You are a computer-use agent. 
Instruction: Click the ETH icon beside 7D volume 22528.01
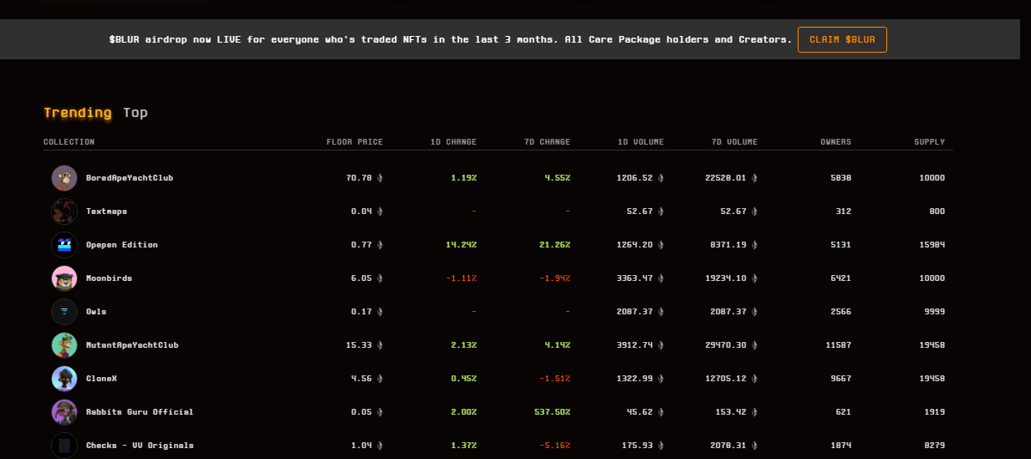click(754, 178)
